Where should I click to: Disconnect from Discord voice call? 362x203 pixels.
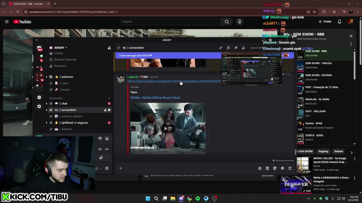[x=107, y=149]
